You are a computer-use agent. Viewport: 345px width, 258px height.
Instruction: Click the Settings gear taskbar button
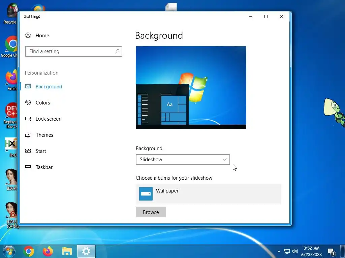86,251
